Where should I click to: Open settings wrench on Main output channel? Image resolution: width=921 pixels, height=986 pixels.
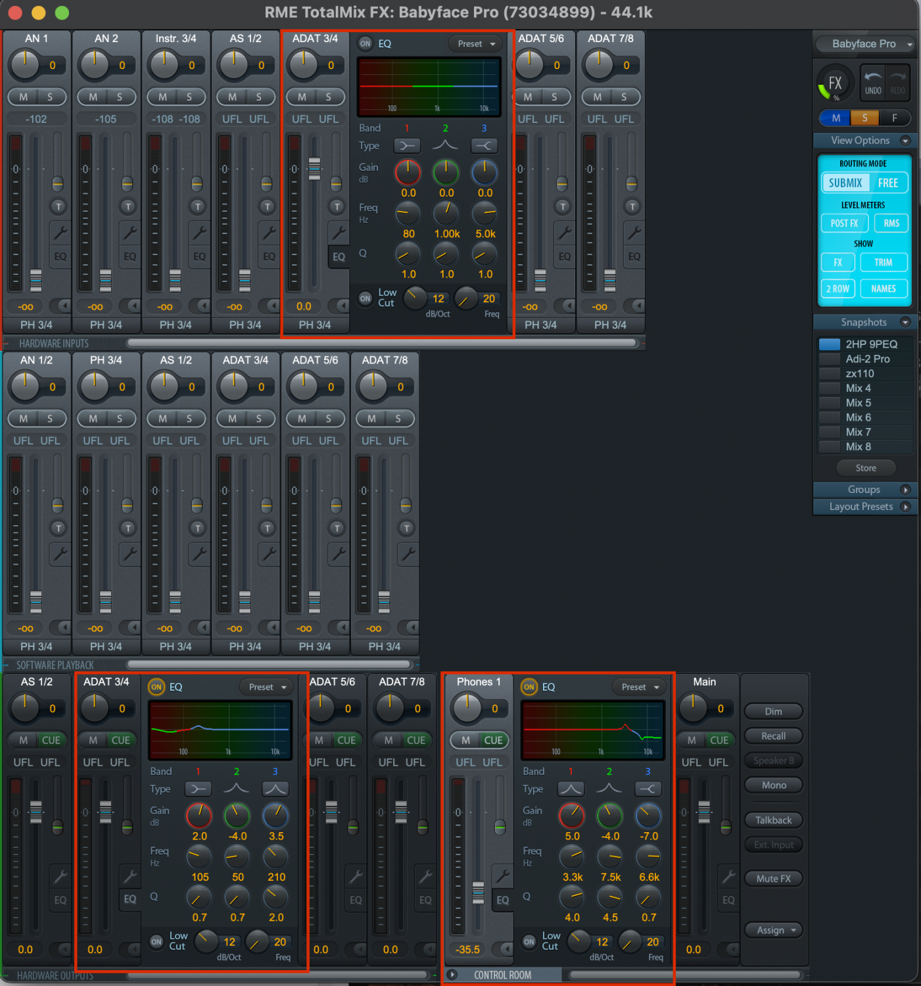click(728, 876)
